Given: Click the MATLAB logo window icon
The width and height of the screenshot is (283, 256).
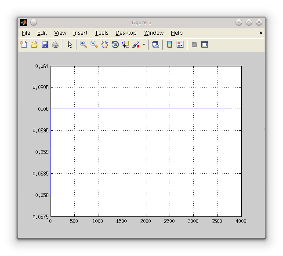Looking at the screenshot, I should pos(24,22).
